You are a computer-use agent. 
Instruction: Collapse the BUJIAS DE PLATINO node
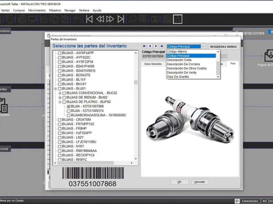[60, 102]
